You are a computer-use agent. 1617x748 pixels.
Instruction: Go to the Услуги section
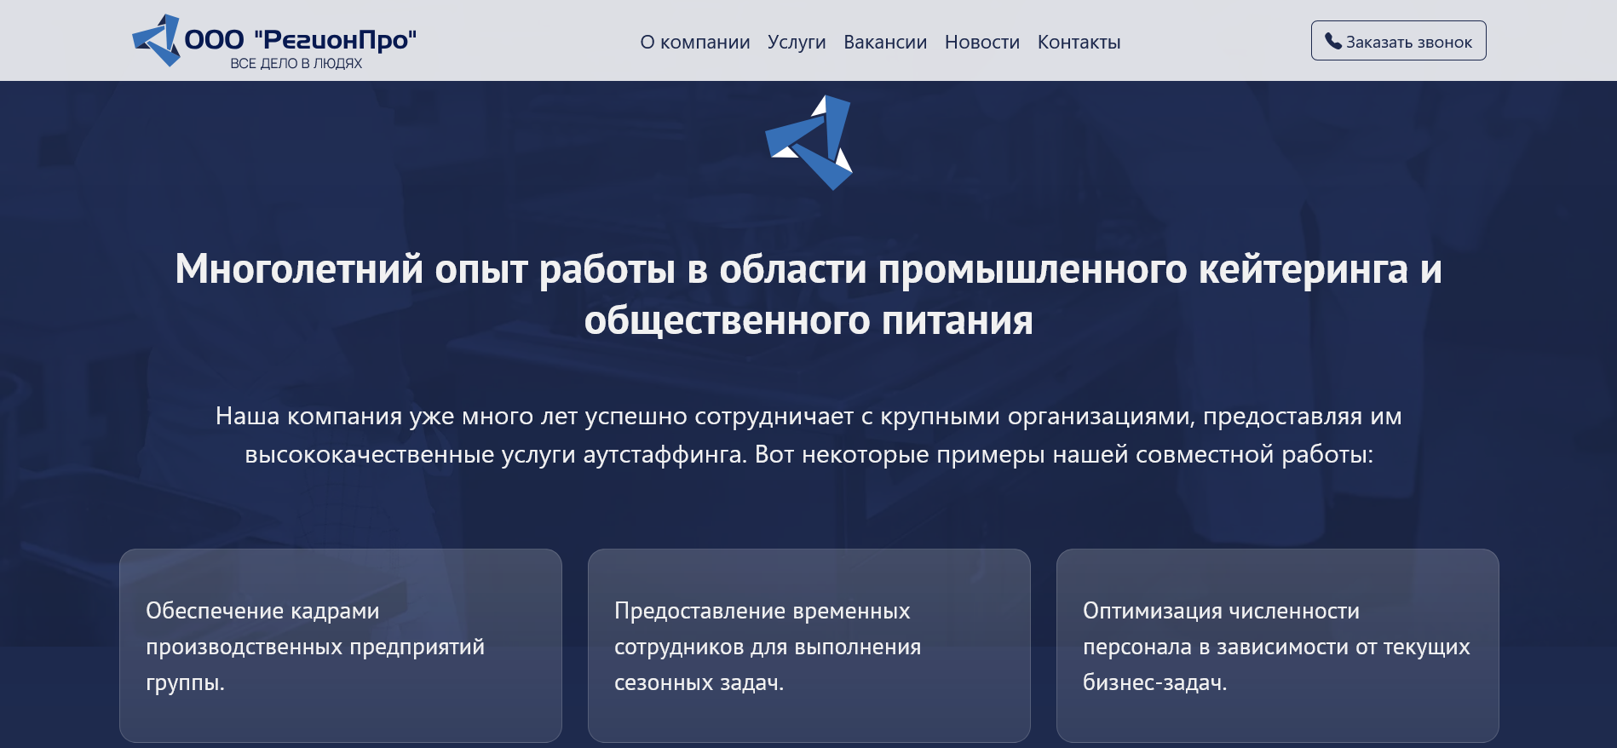pos(796,42)
